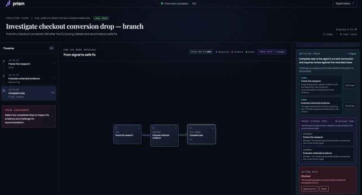Image resolution: width=362 pixels, height=195 pixels.
Task: Click the Export story button
Action: (345, 4)
